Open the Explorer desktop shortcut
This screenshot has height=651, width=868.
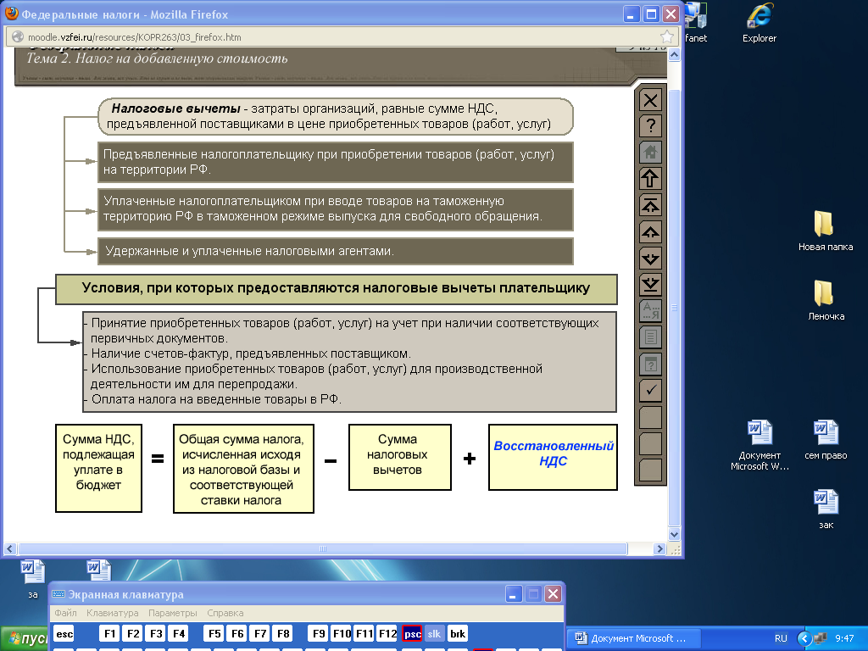pyautogui.click(x=759, y=22)
